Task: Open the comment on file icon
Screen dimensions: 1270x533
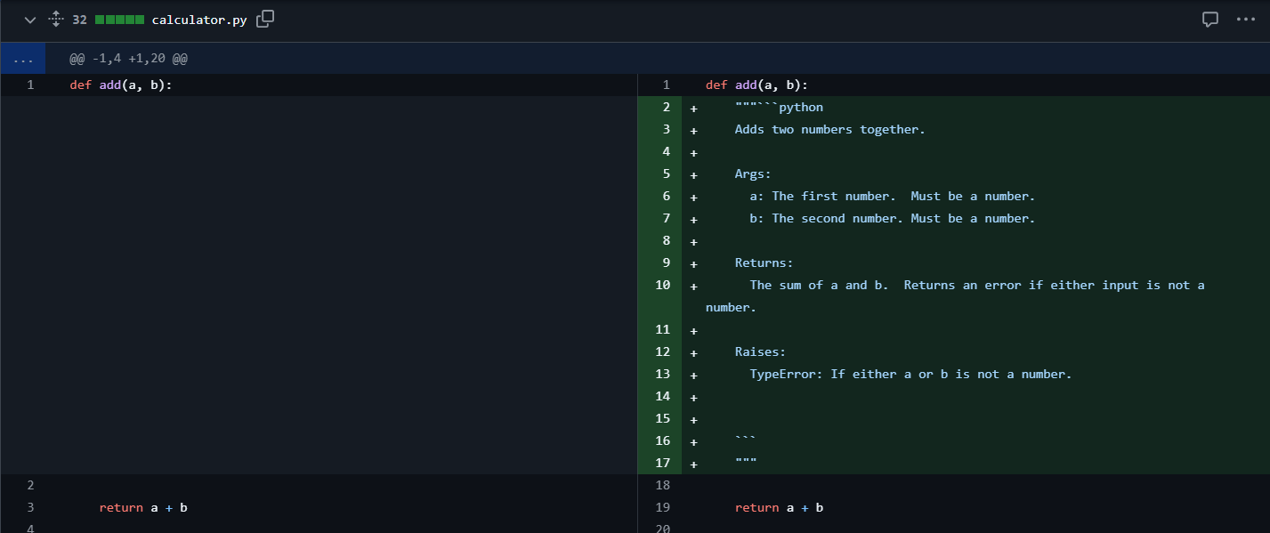Action: [1210, 19]
